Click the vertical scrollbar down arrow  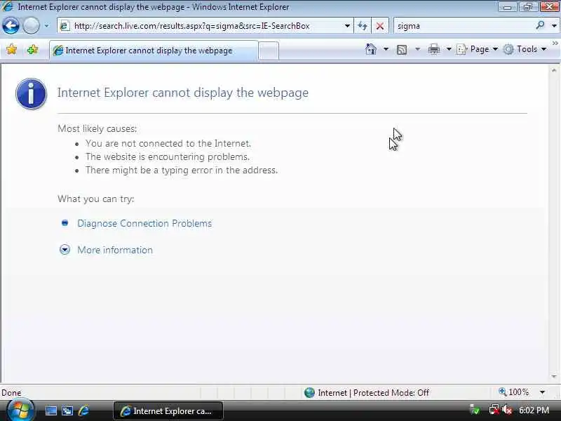pos(554,377)
